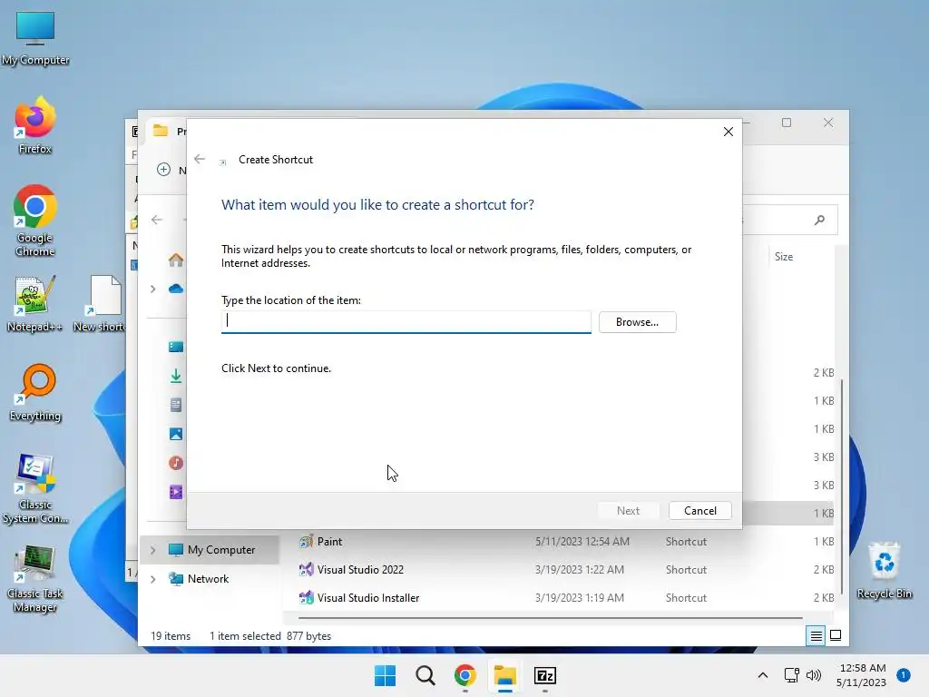Select the Classic Task Manager desktop icon
Image resolution: width=929 pixels, height=697 pixels.
[35, 578]
